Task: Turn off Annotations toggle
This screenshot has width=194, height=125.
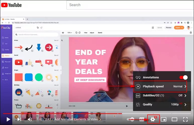Action: (x=184, y=78)
